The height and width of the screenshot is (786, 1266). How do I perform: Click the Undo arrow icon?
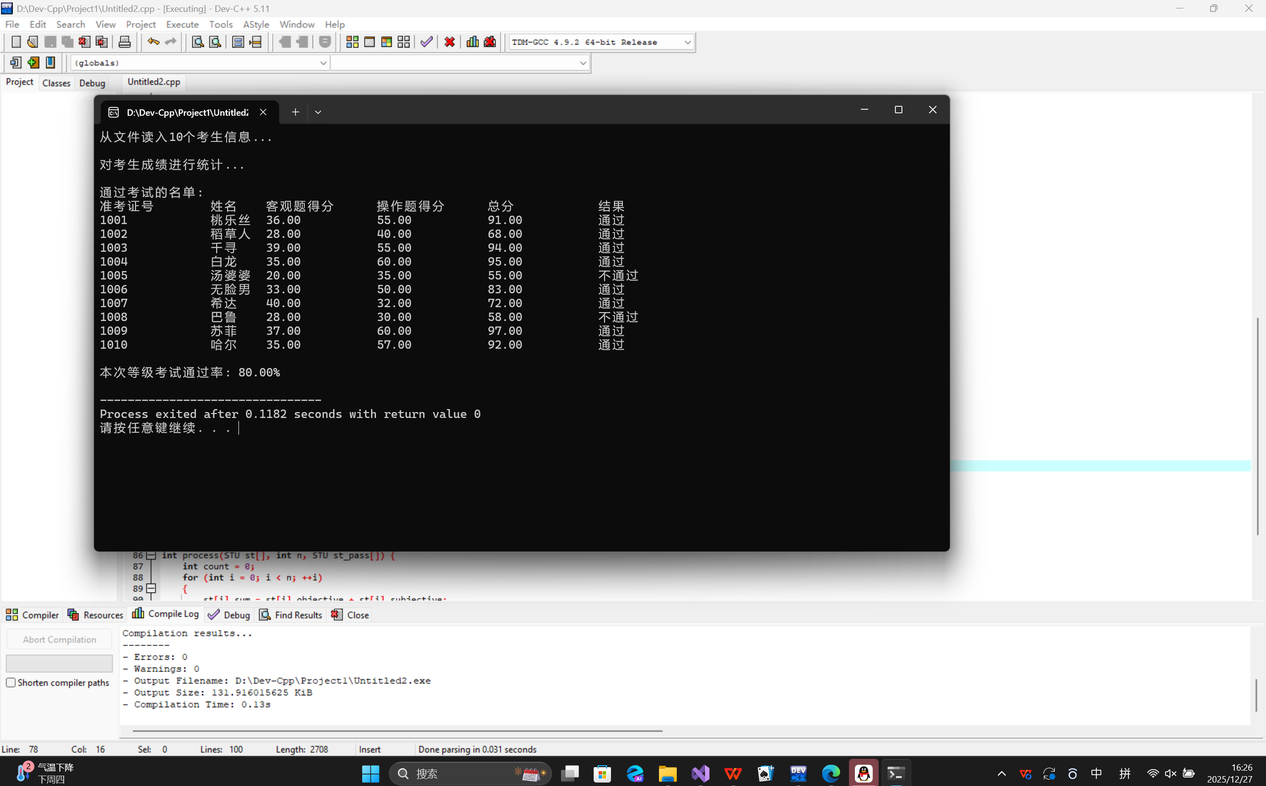(153, 42)
